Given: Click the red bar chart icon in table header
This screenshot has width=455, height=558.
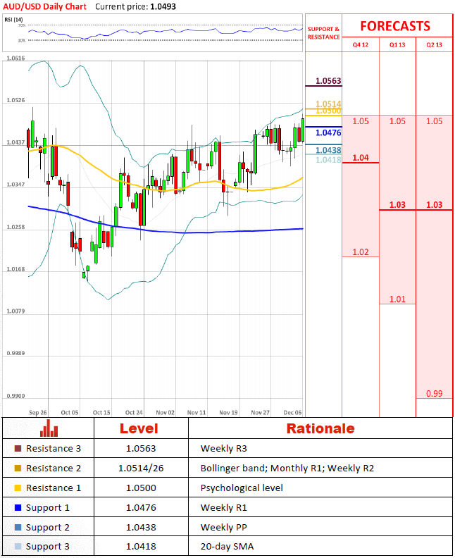Looking at the screenshot, I should [x=49, y=428].
